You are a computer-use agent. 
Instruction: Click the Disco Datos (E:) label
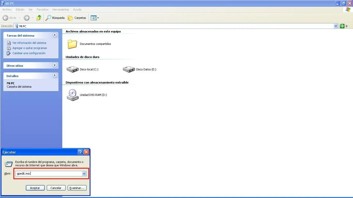(146, 69)
